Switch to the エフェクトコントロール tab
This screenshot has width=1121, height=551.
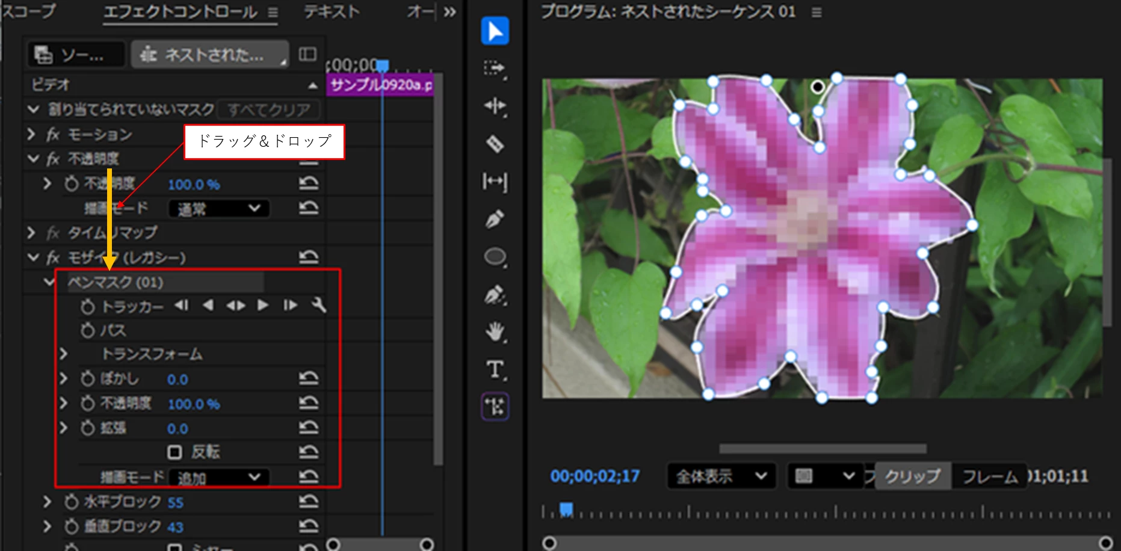181,11
